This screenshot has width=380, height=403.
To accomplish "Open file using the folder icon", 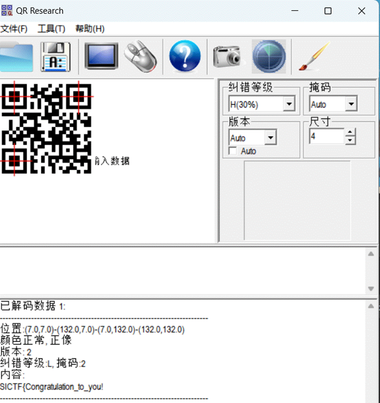I will coord(16,56).
